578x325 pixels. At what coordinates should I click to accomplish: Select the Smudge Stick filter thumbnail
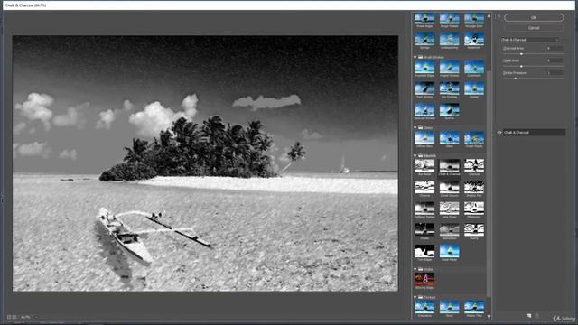(474, 19)
